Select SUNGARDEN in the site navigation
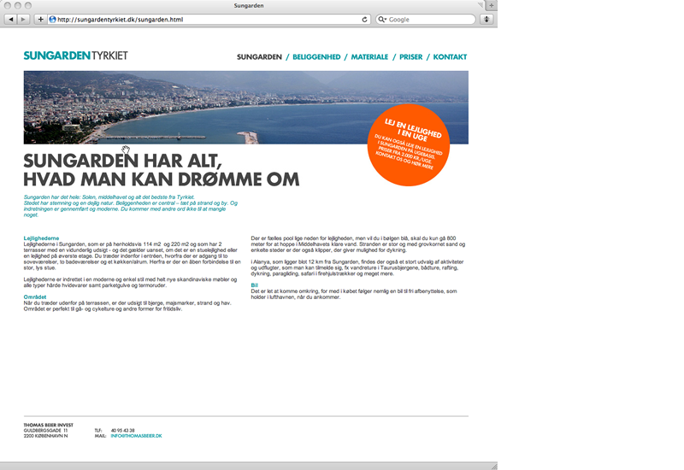The image size is (684, 470). pos(259,57)
